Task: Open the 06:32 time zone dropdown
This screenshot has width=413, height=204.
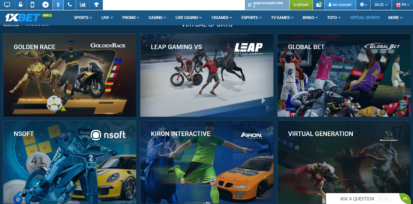Action: tap(381, 5)
